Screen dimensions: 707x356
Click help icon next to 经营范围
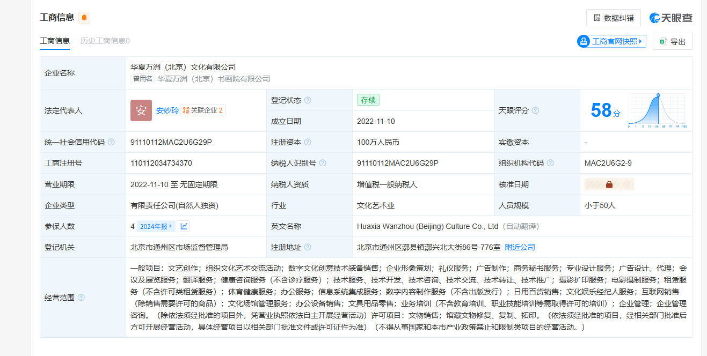point(81,298)
